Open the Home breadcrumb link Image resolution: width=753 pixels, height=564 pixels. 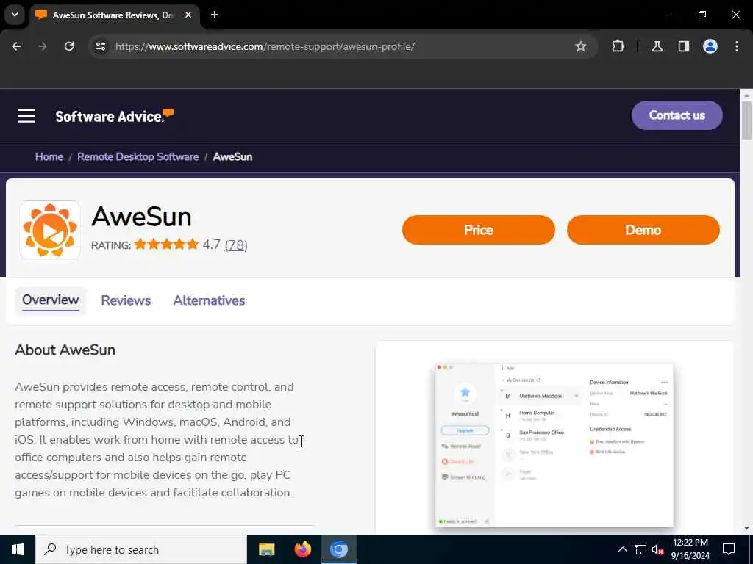coord(49,157)
